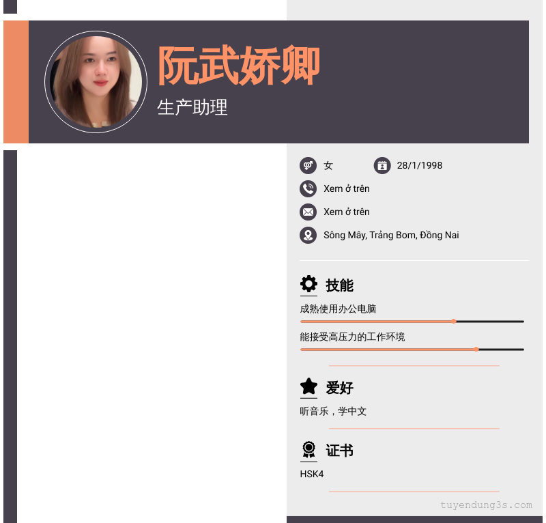Click the address Sông Mây, Trảng Bom, Đồng Nai

tap(391, 235)
